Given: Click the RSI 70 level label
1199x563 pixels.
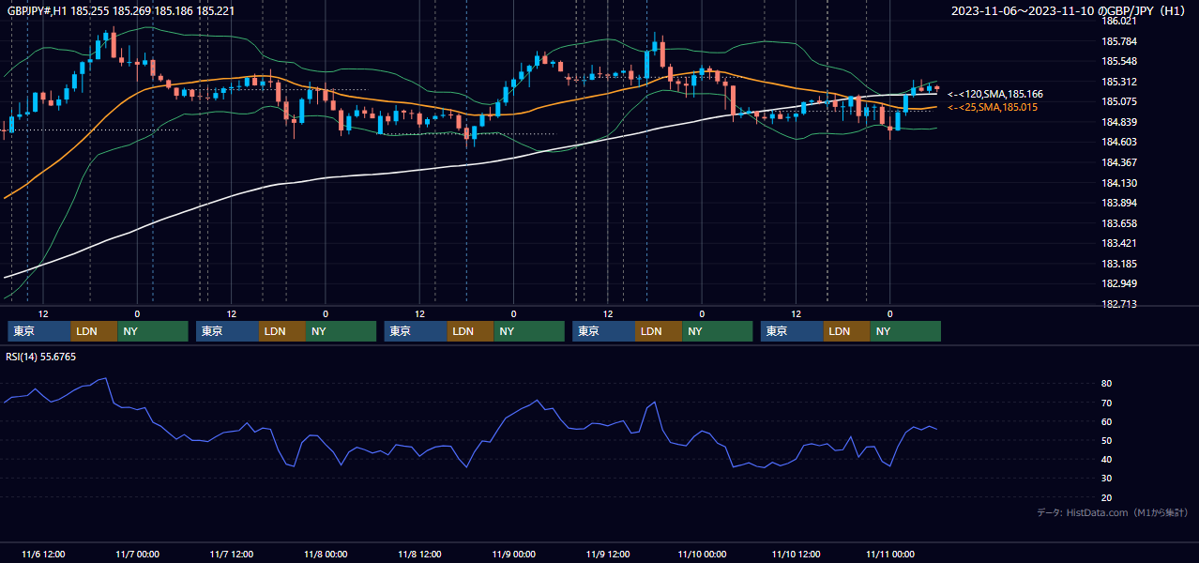Looking at the screenshot, I should [1106, 403].
